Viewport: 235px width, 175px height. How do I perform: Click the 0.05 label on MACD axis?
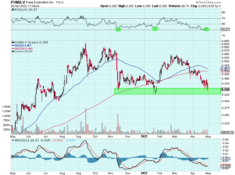pos(226,139)
